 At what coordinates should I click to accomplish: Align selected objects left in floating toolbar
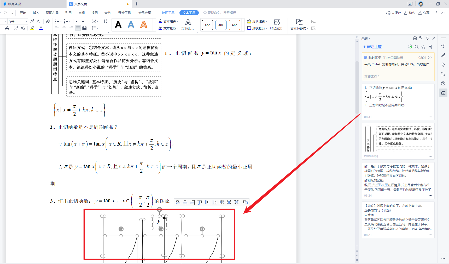point(178,202)
